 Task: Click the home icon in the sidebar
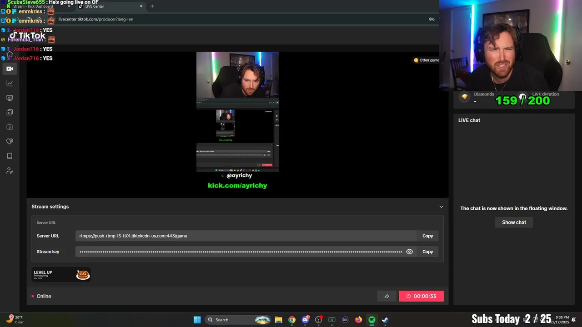pyautogui.click(x=10, y=54)
